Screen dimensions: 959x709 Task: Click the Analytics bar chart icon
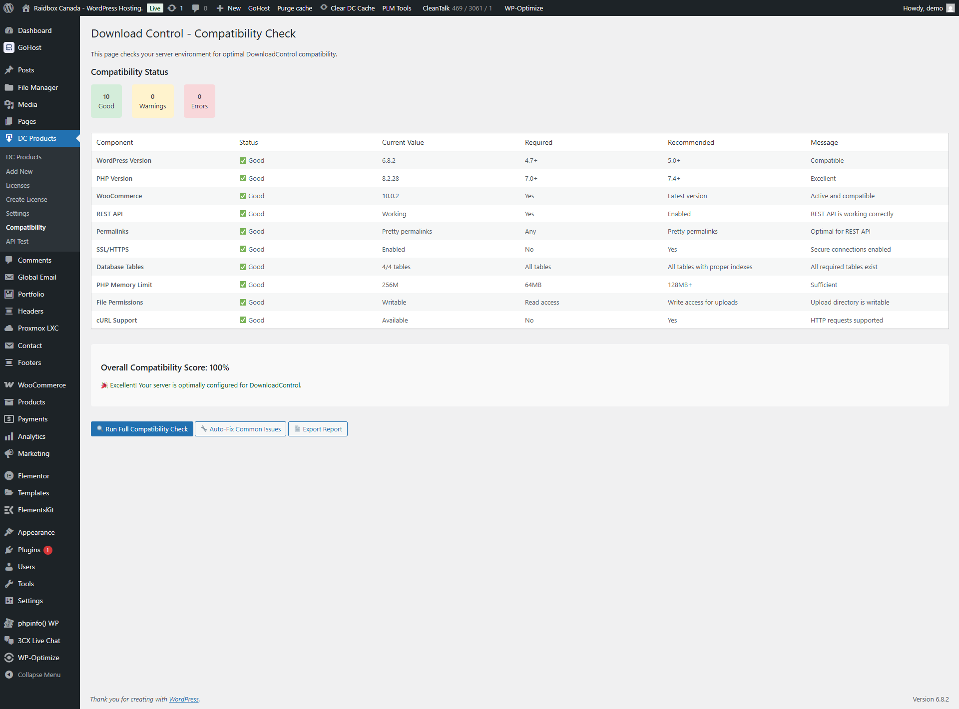[9, 436]
